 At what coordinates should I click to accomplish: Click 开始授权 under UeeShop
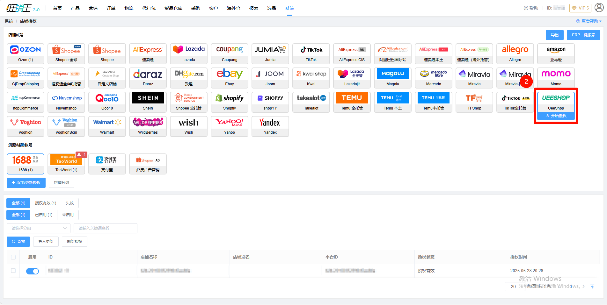coord(556,116)
